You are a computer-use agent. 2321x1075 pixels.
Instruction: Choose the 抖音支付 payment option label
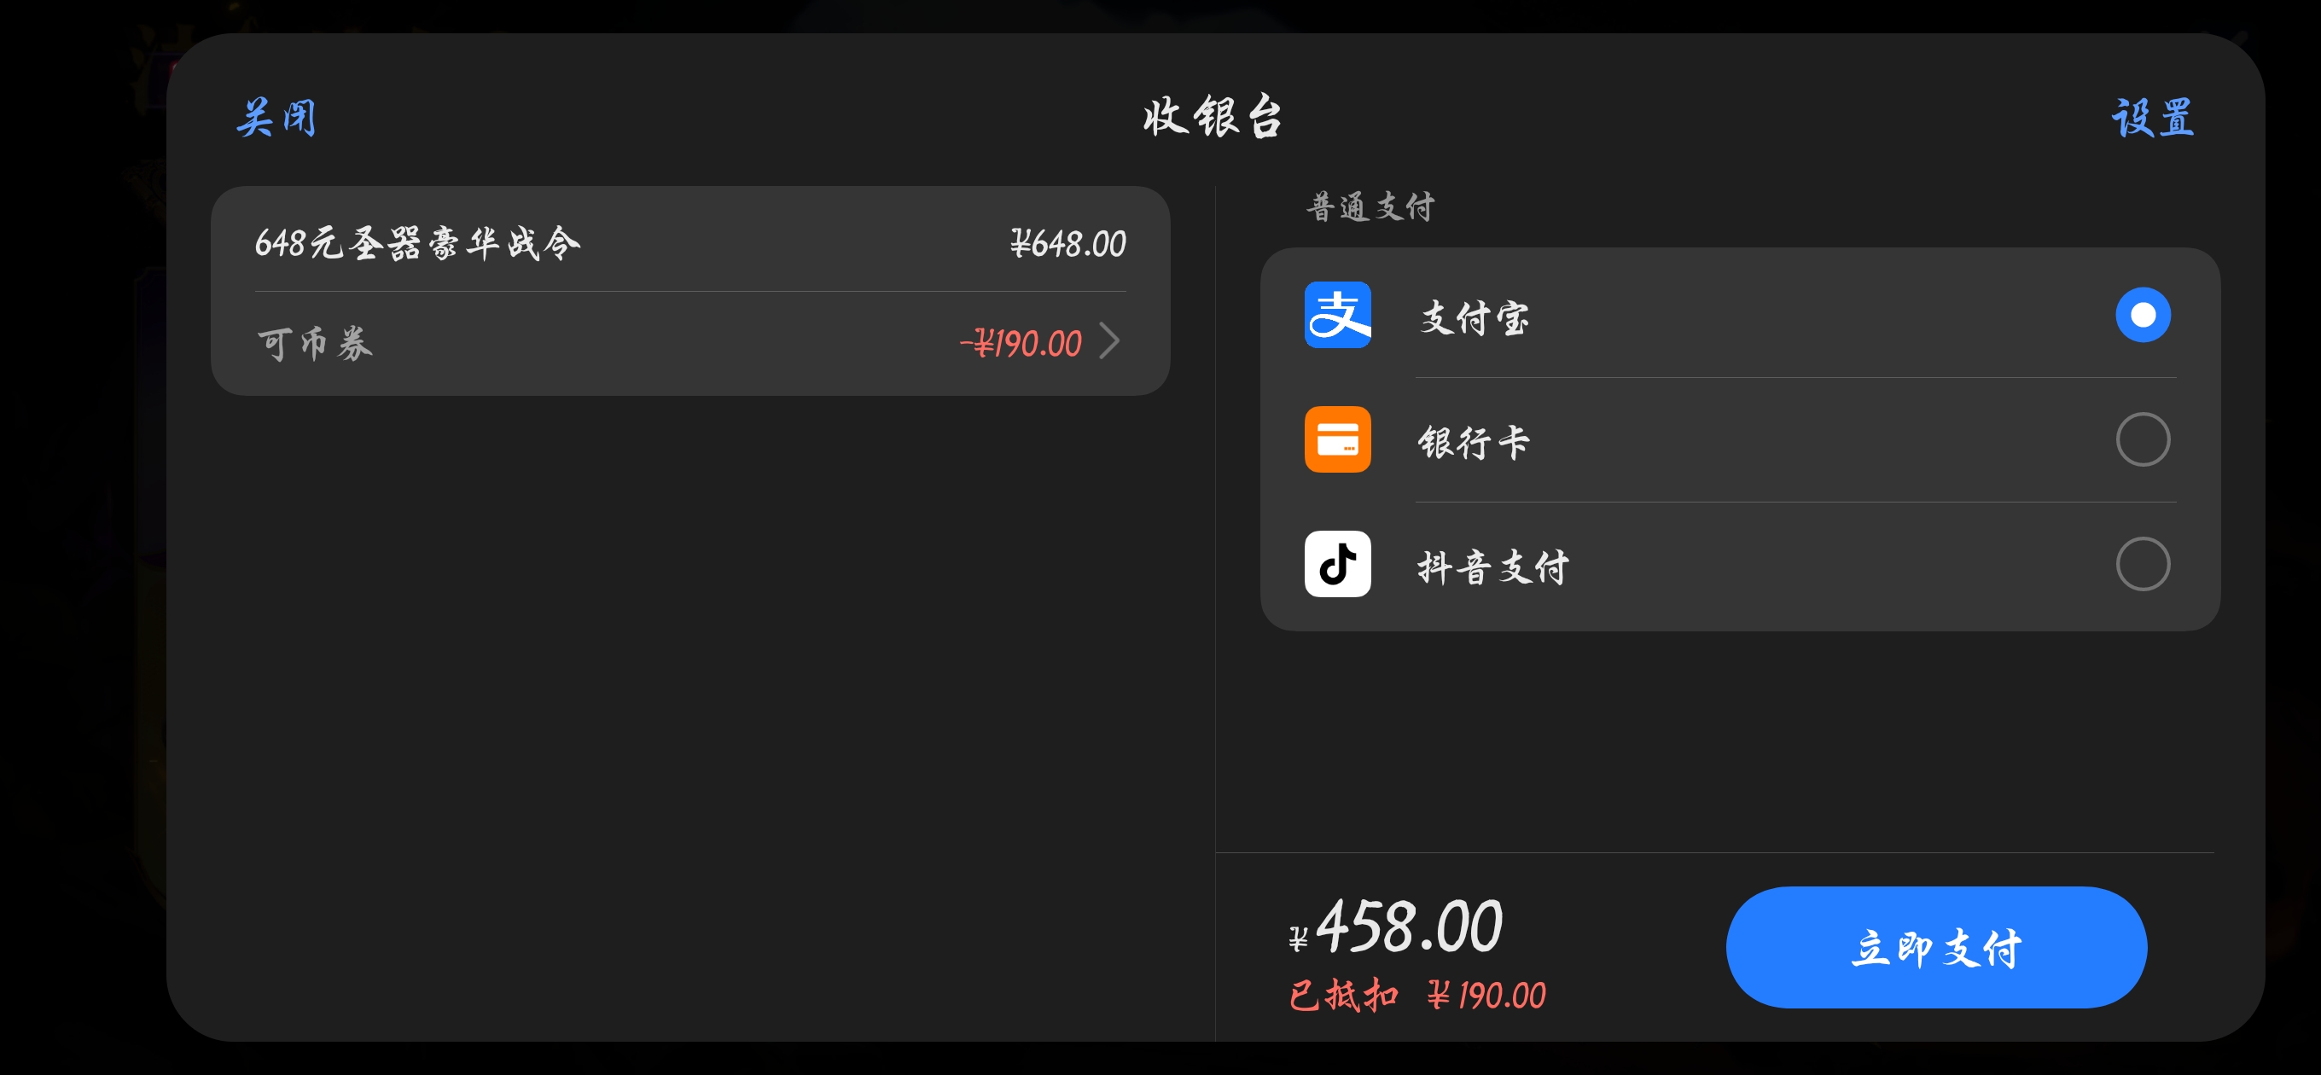pos(1493,566)
